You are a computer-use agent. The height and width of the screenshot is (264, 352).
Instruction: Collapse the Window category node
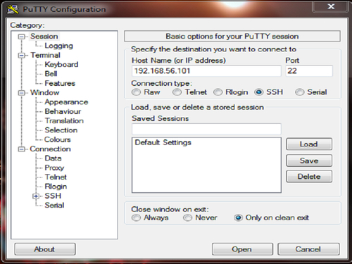[22, 93]
